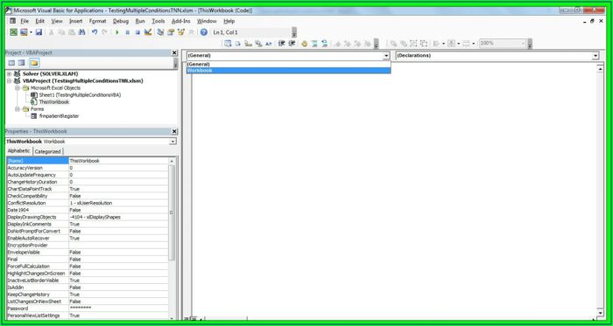Click the Outdent icon
This screenshot has height=326, width=613.
(292, 44)
